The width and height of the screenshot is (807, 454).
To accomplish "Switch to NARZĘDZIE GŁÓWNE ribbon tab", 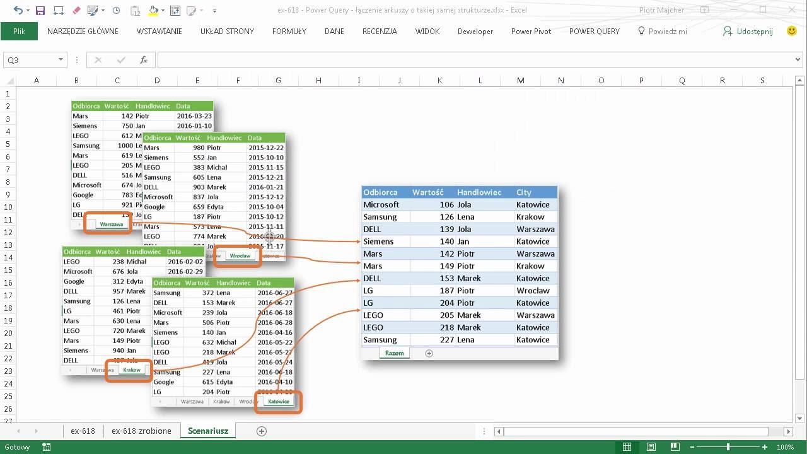I will pos(83,31).
